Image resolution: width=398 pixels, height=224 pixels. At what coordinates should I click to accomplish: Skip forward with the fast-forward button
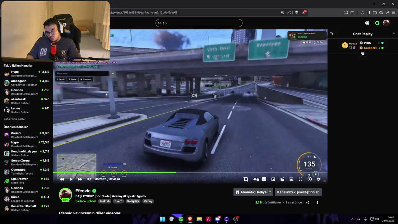click(80, 179)
